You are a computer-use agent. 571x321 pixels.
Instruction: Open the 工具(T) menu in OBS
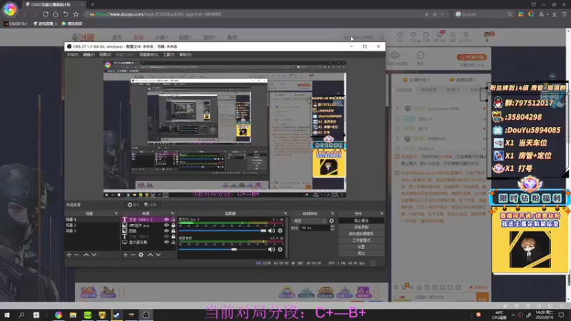click(168, 55)
